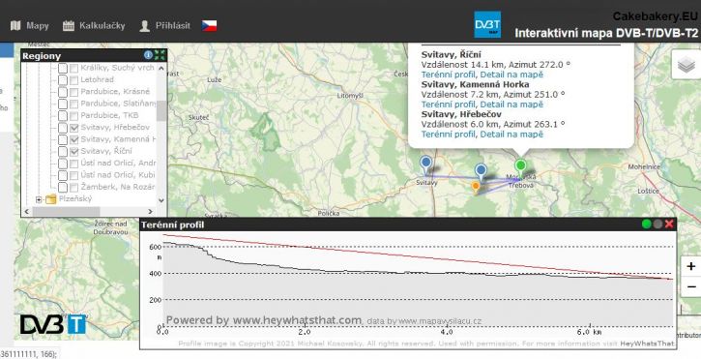Click the Regiony panel vertical scrollbar thumb
This screenshot has height=359, width=701.
point(161,110)
